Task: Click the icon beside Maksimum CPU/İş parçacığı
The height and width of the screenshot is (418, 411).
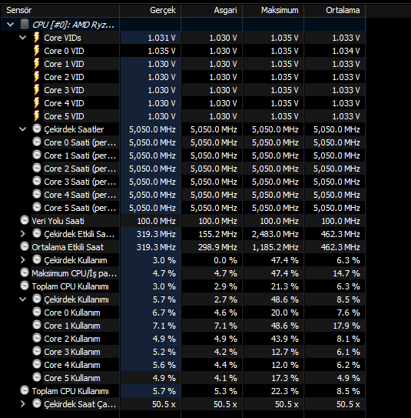Action: click(x=25, y=273)
